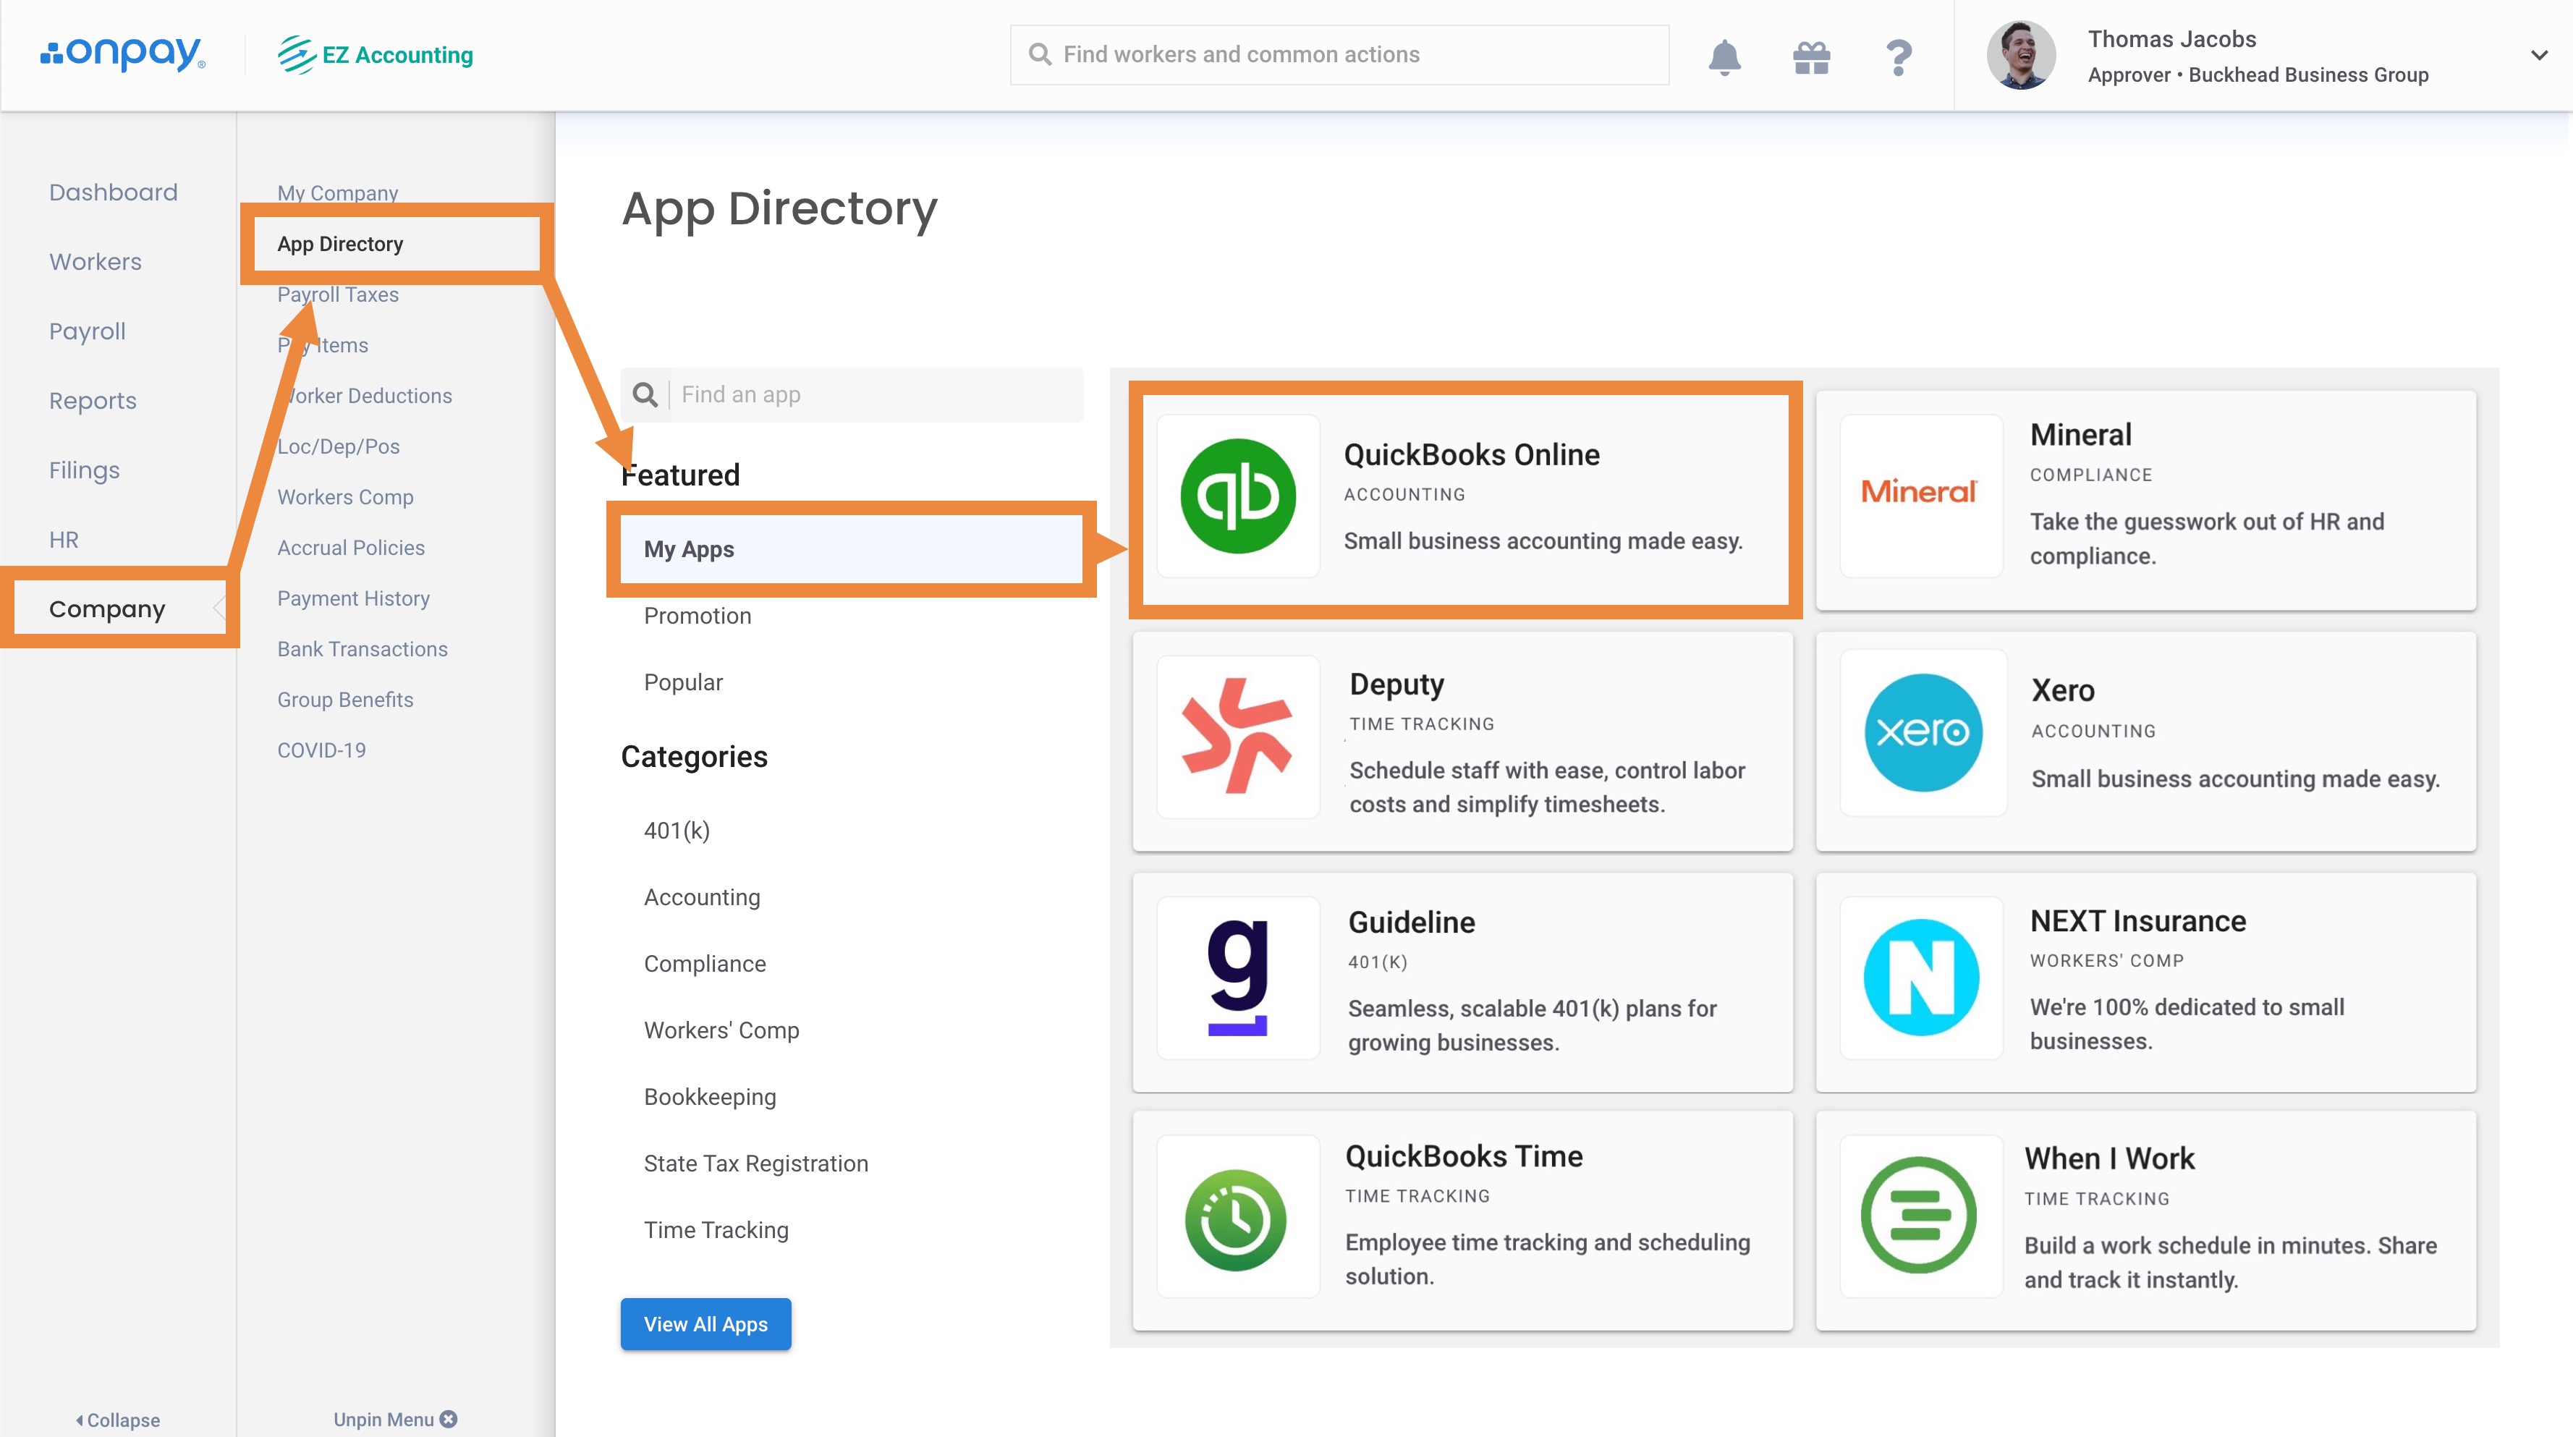Click the View All Apps button
Screen dimensions: 2573x1437
706,1324
